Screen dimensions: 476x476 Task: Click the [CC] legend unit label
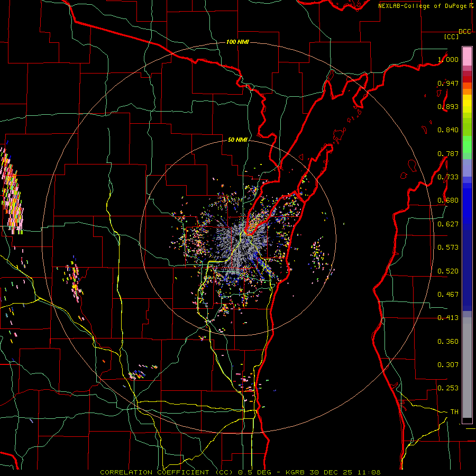[x=451, y=36]
